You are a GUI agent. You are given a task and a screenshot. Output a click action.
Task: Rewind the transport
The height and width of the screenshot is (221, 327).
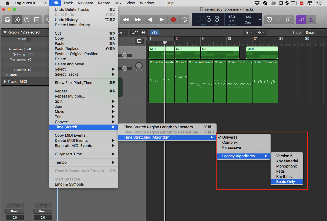point(126,20)
